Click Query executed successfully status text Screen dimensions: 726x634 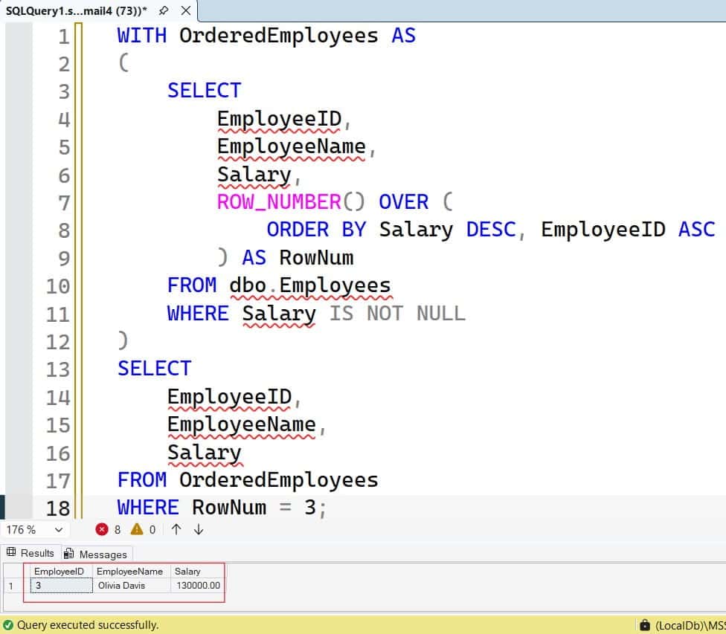(88, 625)
